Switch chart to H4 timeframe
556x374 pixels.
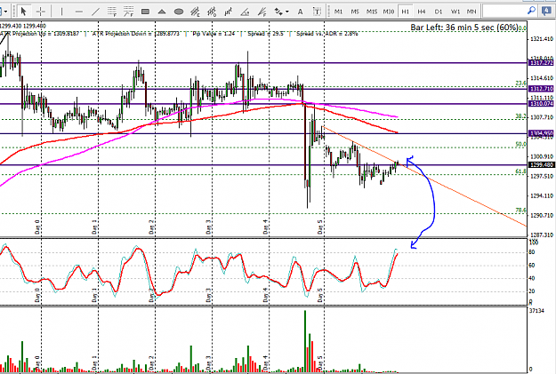[422, 12]
